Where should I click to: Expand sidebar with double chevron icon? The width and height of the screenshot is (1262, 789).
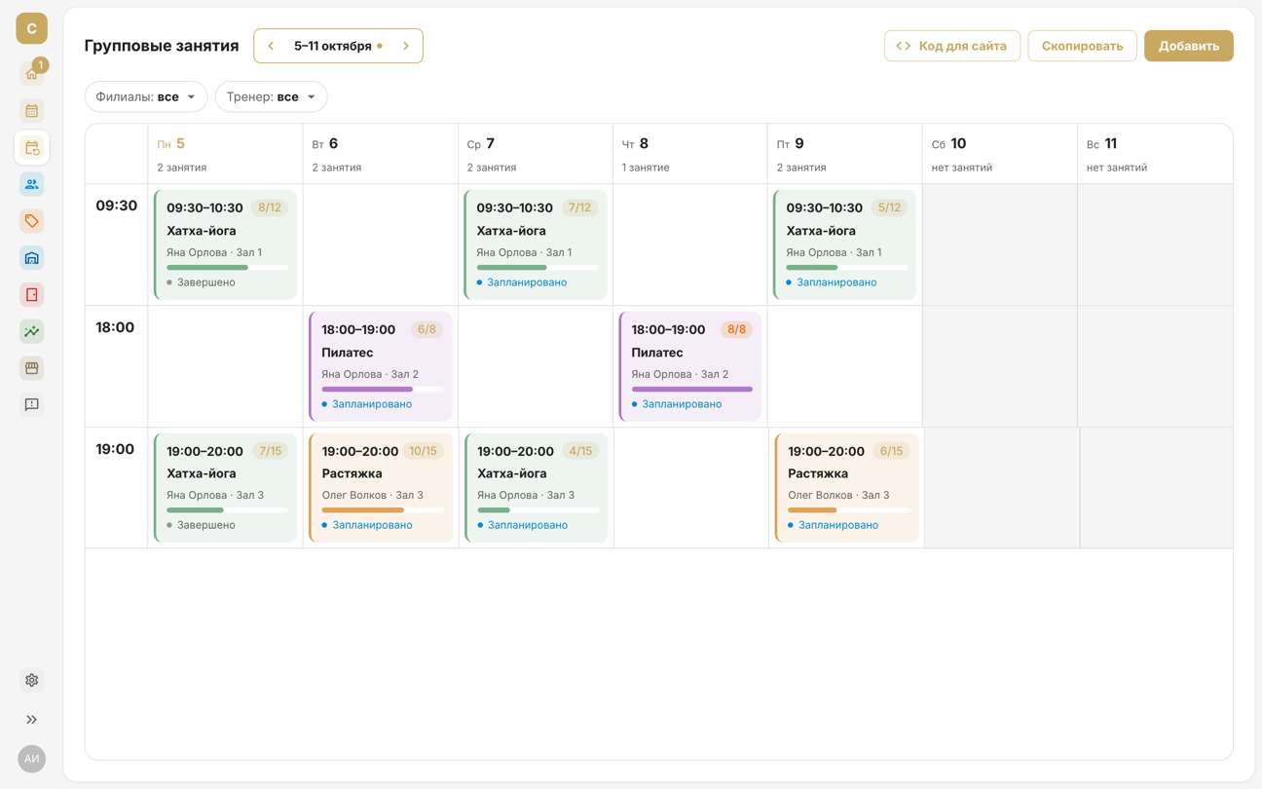click(32, 720)
